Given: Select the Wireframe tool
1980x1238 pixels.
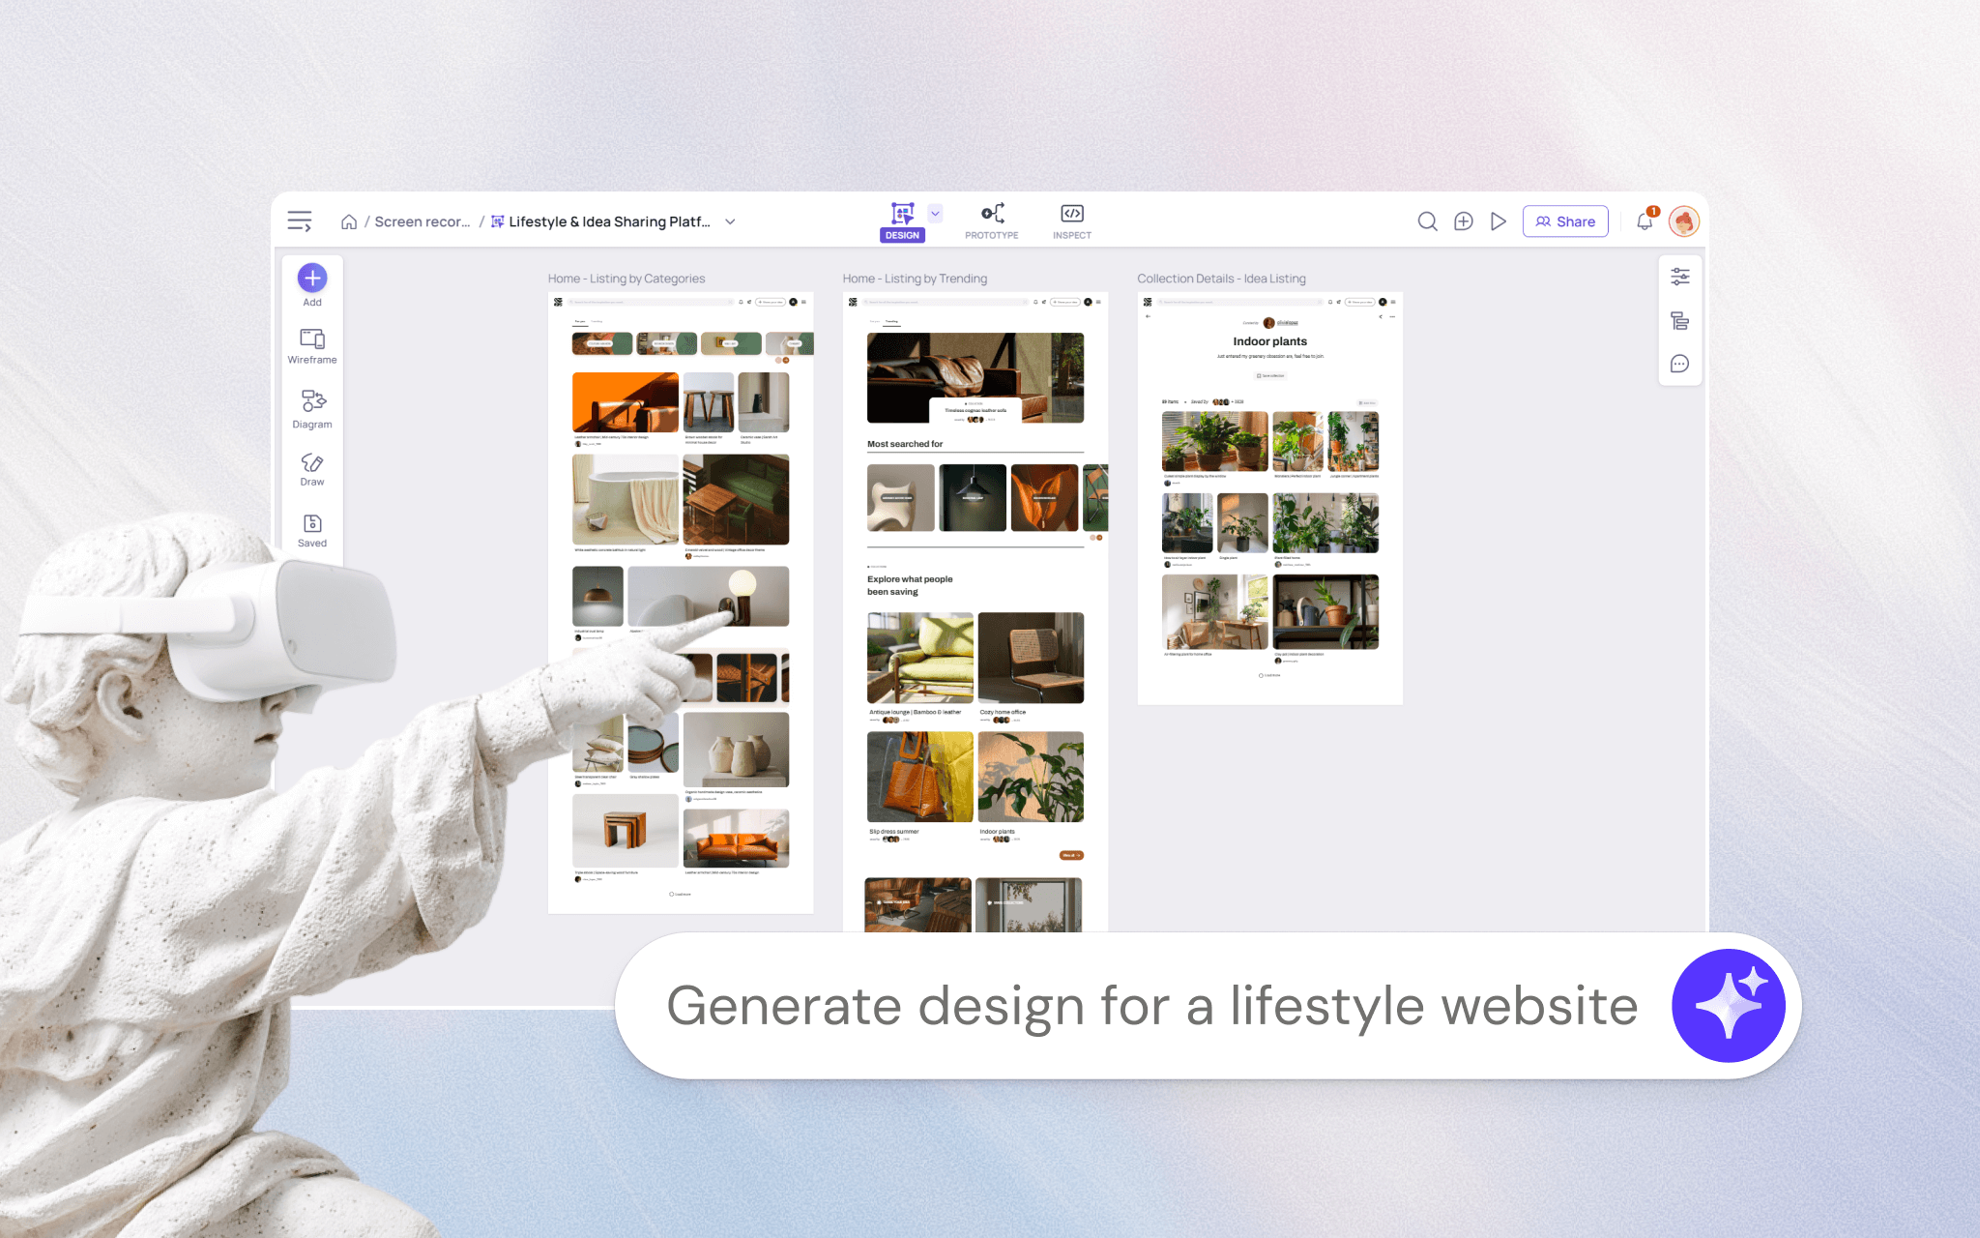Looking at the screenshot, I should (311, 340).
